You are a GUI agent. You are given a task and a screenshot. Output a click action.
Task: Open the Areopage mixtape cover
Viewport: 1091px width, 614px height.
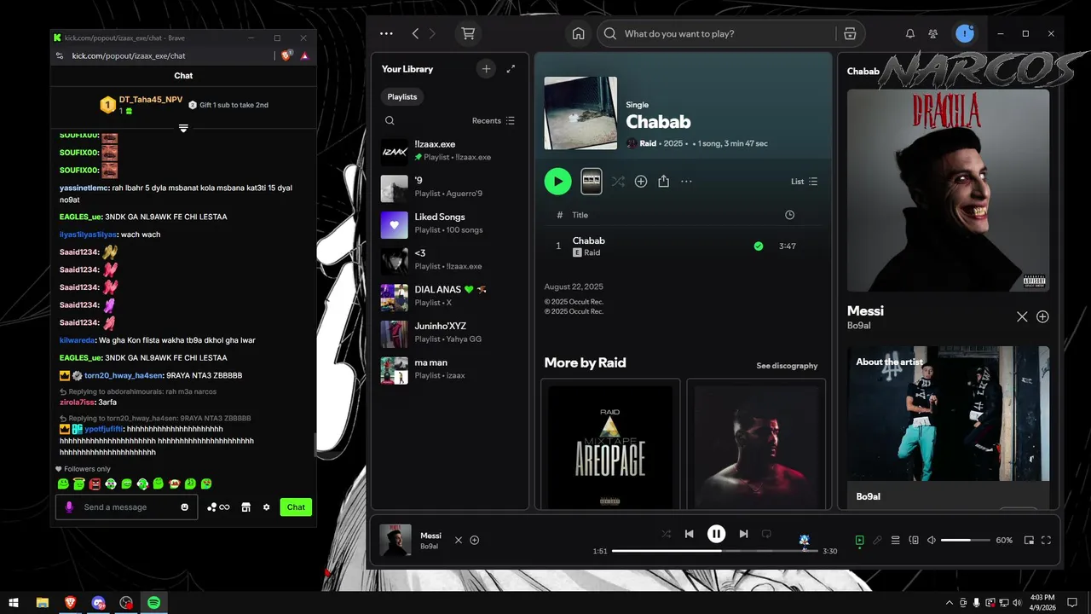click(x=609, y=446)
